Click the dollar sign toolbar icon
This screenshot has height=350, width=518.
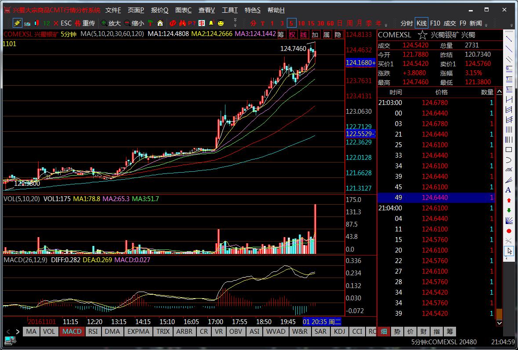[x=202, y=23]
